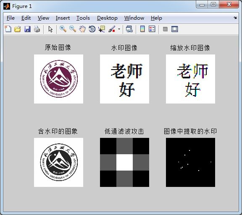This screenshot has height=215, width=242.
Task: Click the Save Figure floppy icon
Action: pos(27,29)
